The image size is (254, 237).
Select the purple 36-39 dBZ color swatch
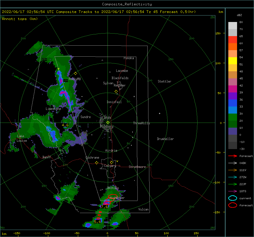(233, 96)
